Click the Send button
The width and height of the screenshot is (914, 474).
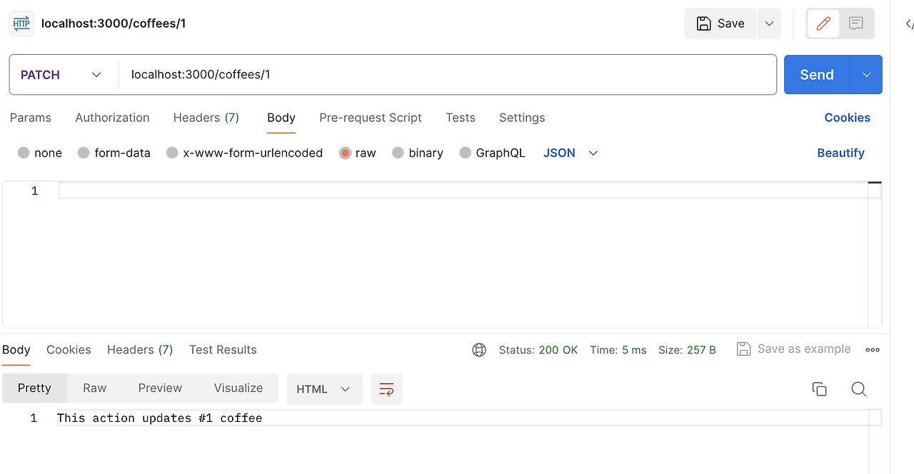[x=817, y=75]
